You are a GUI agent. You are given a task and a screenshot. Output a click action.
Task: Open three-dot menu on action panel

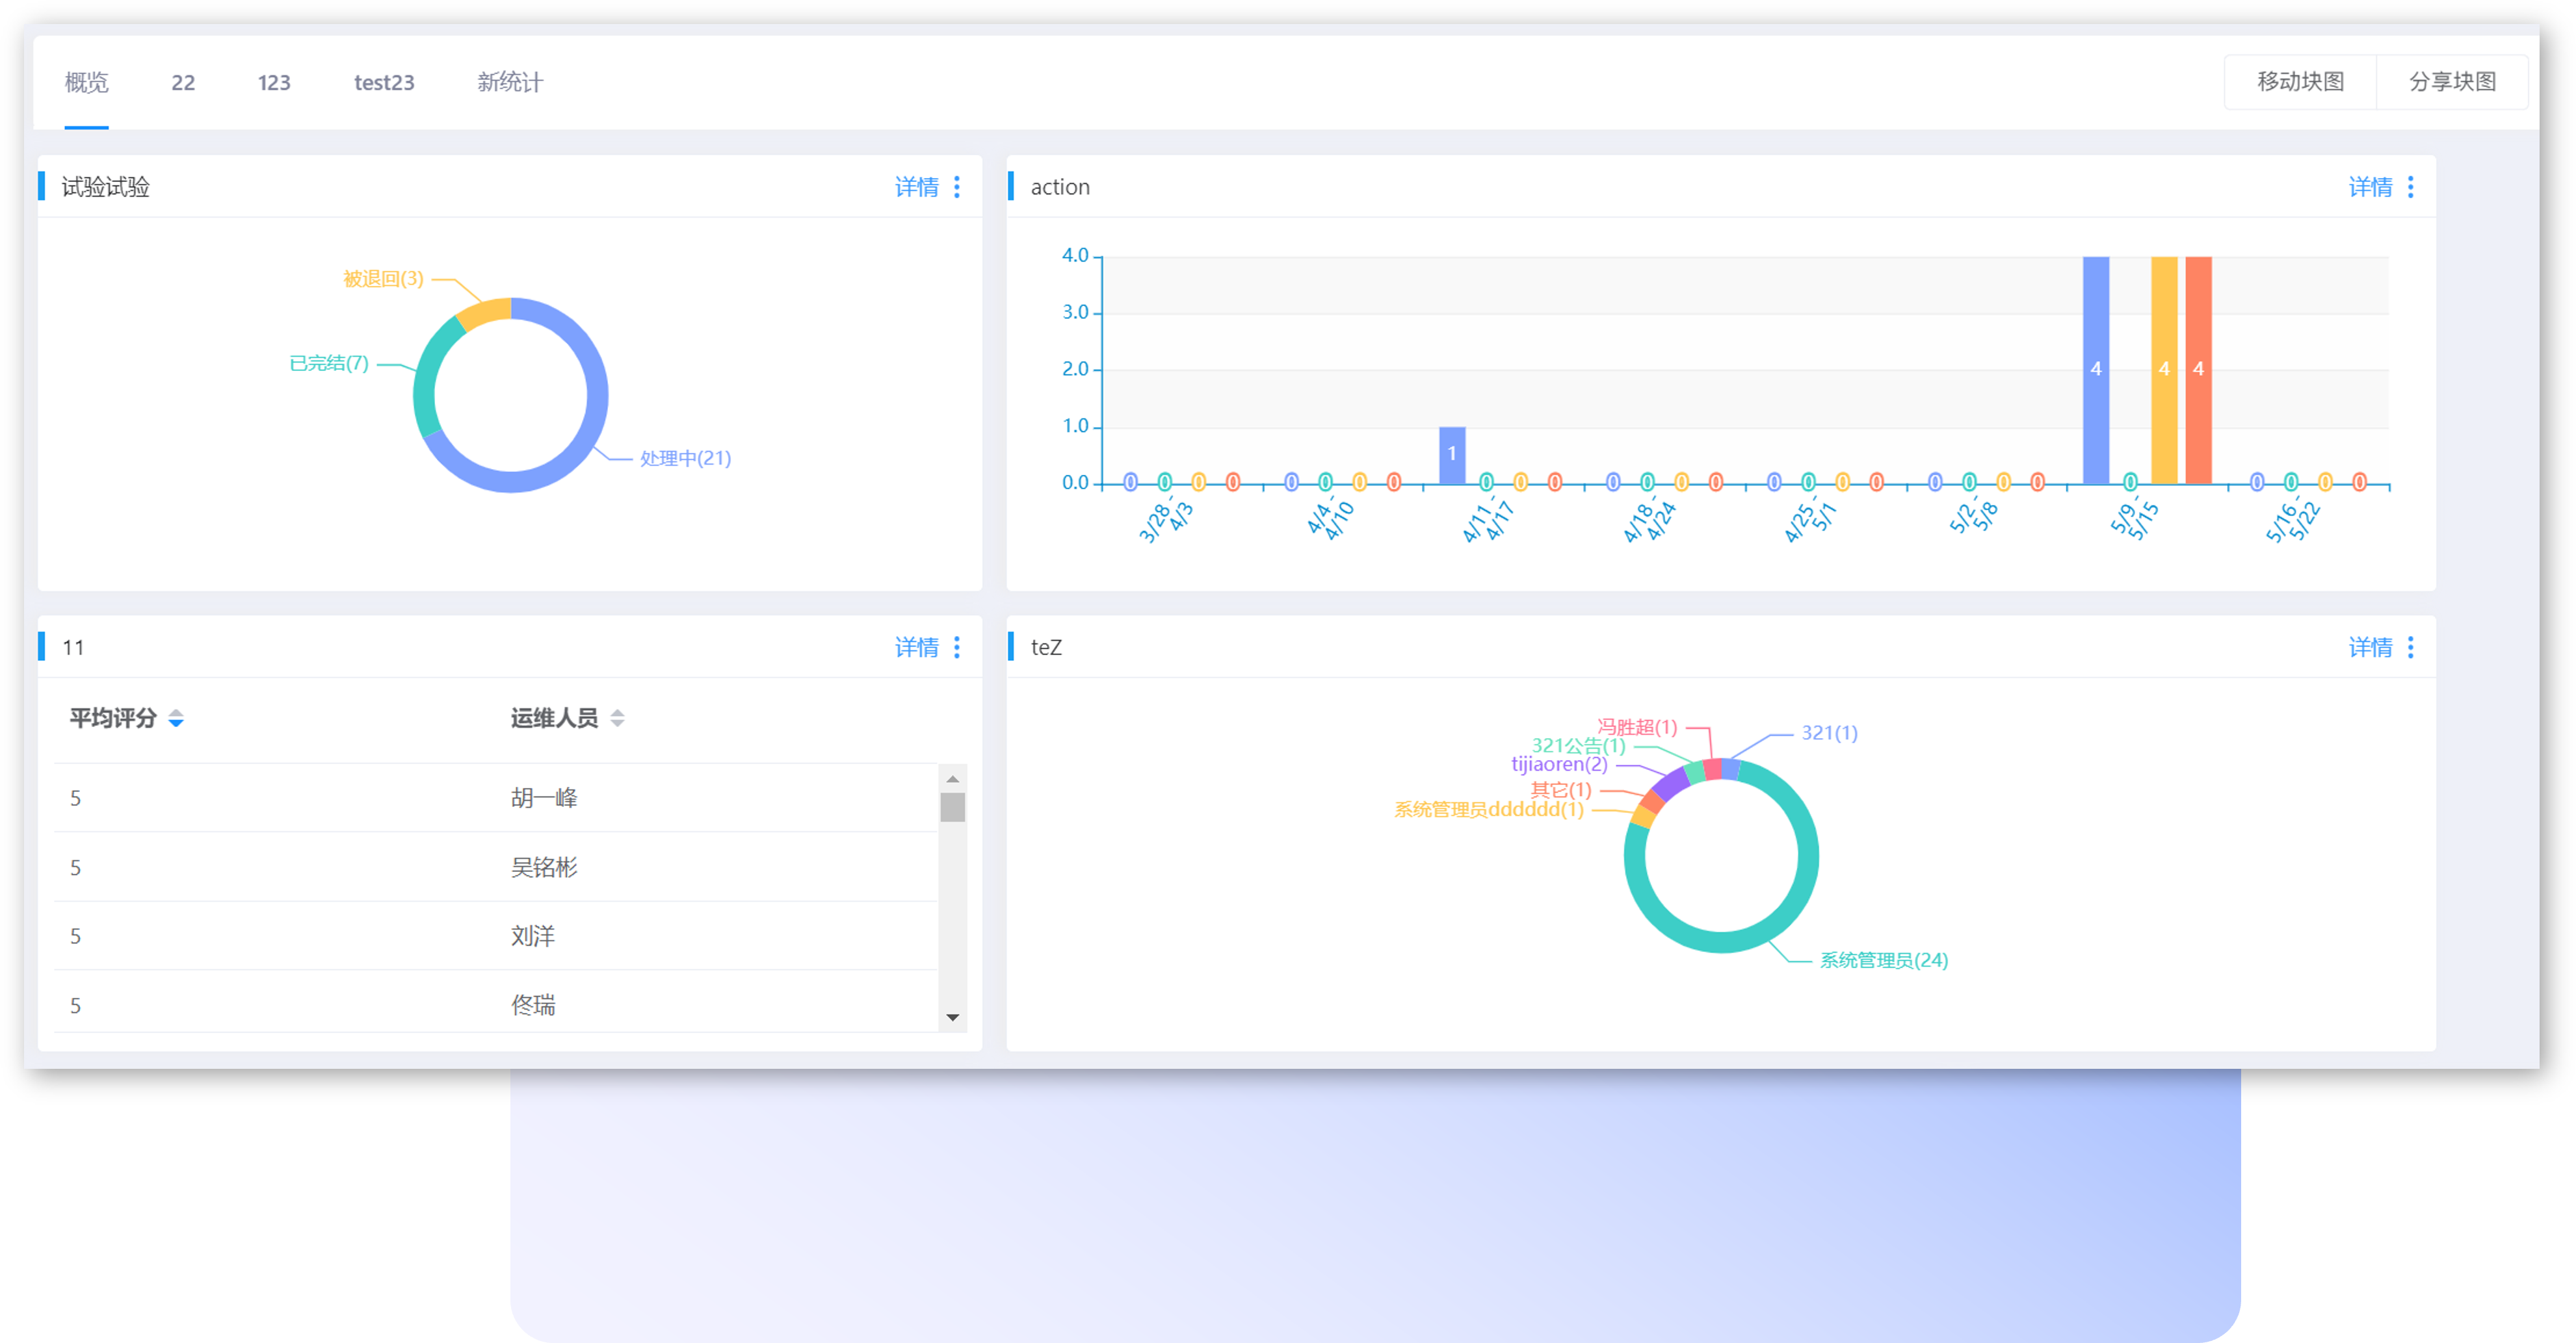[x=2410, y=187]
